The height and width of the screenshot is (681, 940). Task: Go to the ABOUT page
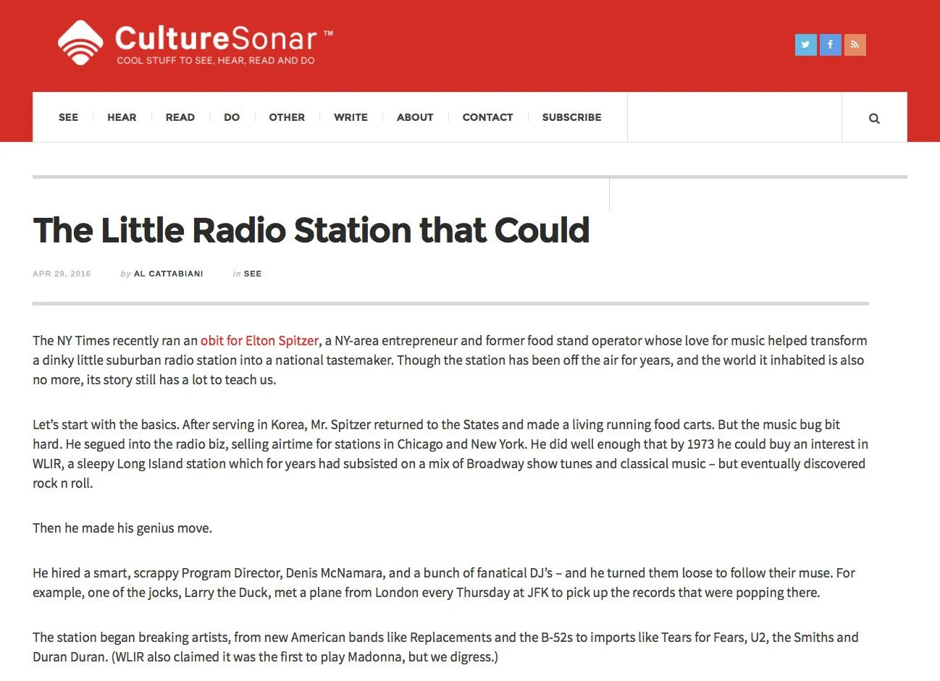point(415,117)
